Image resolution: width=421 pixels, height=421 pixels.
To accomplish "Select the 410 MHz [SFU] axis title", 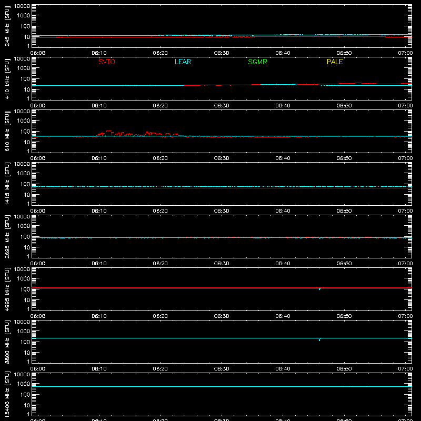I will (x=7, y=78).
